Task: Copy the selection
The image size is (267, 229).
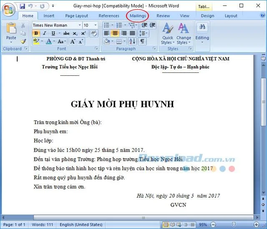Action: (x=23, y=33)
